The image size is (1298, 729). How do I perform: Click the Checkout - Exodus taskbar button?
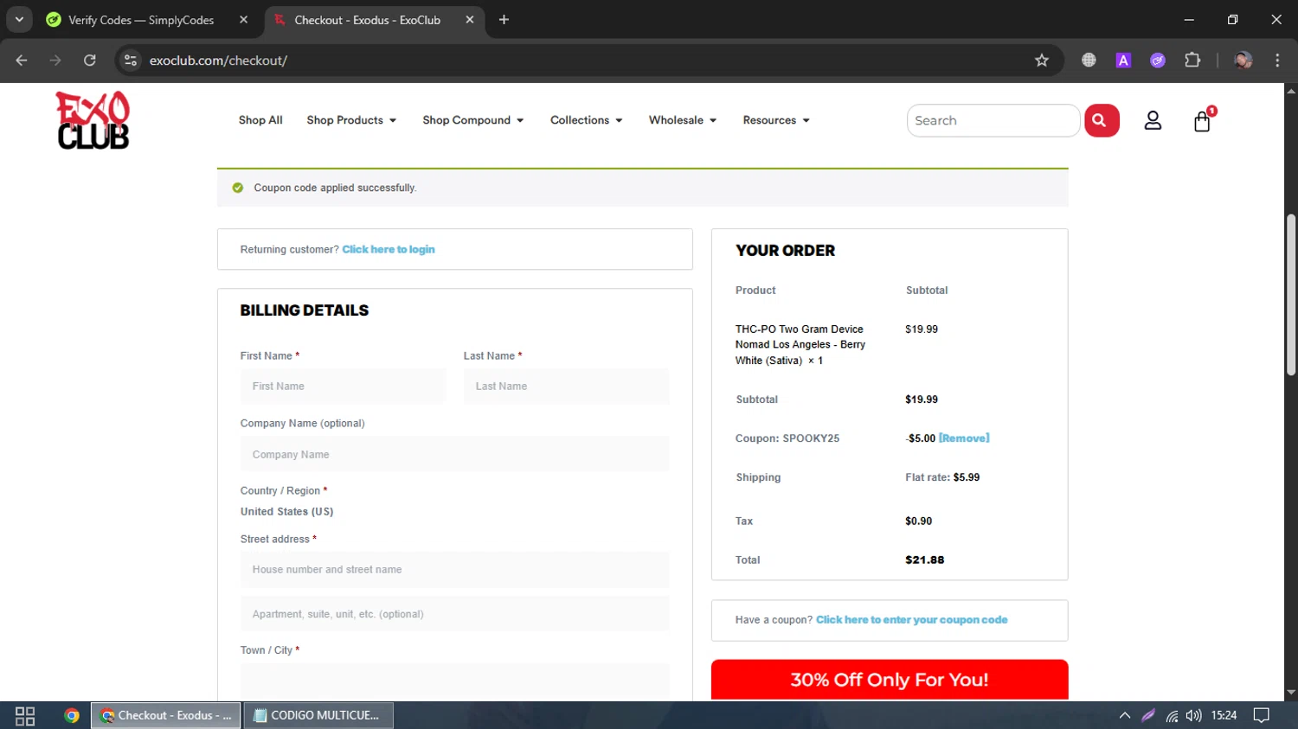[166, 716]
